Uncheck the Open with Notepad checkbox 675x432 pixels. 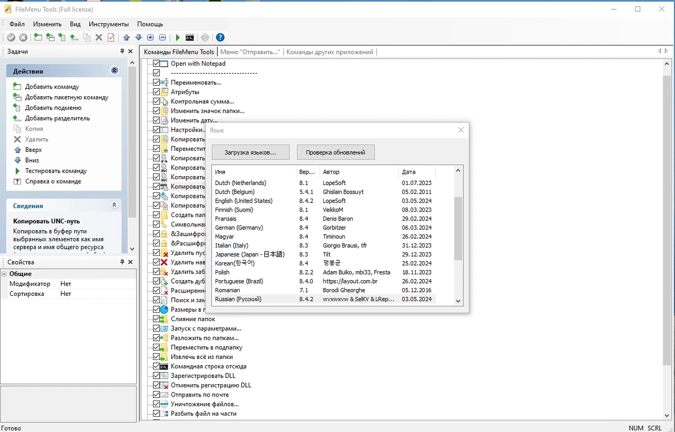click(156, 64)
